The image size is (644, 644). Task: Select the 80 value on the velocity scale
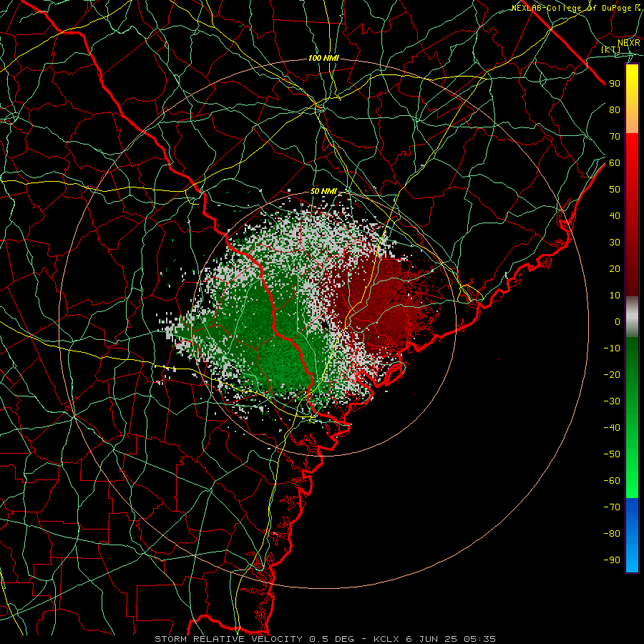[x=615, y=109]
